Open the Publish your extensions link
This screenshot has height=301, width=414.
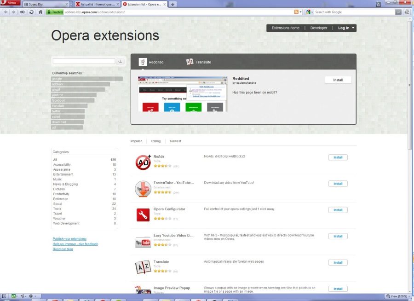[69, 238]
